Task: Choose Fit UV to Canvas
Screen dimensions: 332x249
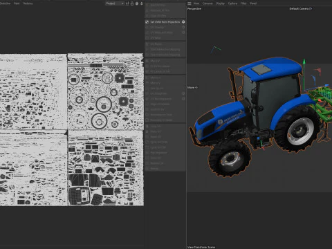Action: click(x=165, y=66)
